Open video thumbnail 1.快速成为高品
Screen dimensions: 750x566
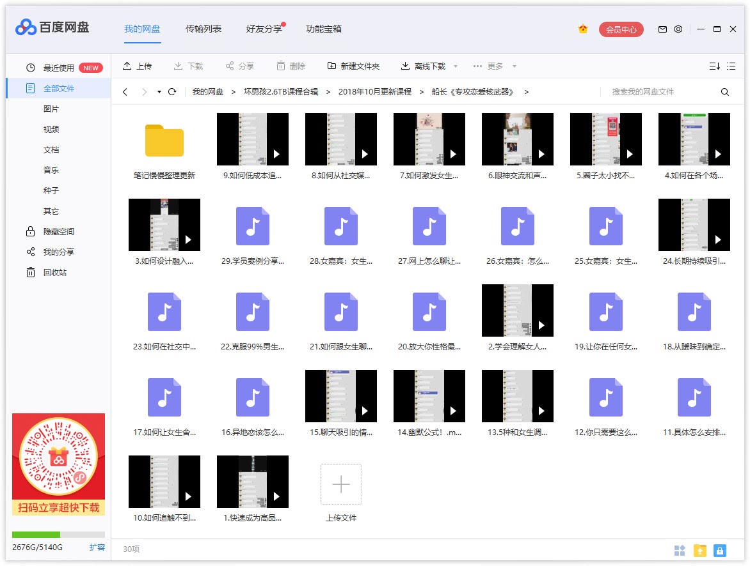(x=253, y=482)
